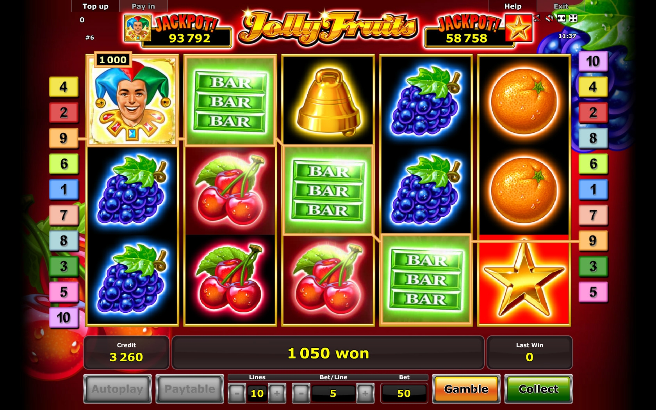Click the shrink-to-window arrows icon
The width and height of the screenshot is (656, 410).
point(573,18)
